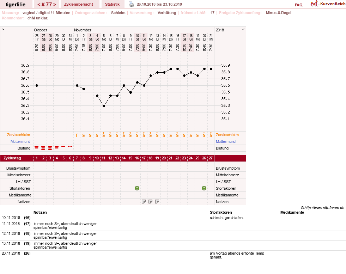
Task: Open the Zyklenübersicht tab
Action: (x=79, y=4)
